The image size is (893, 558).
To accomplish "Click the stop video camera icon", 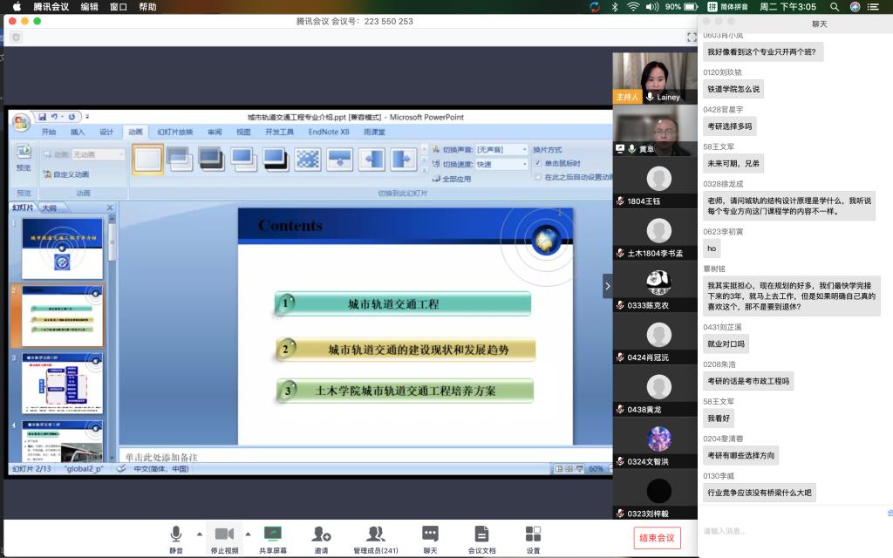I will pyautogui.click(x=224, y=535).
